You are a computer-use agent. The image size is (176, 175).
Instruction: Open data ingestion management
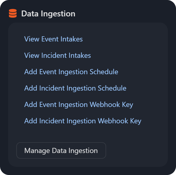click(x=61, y=150)
